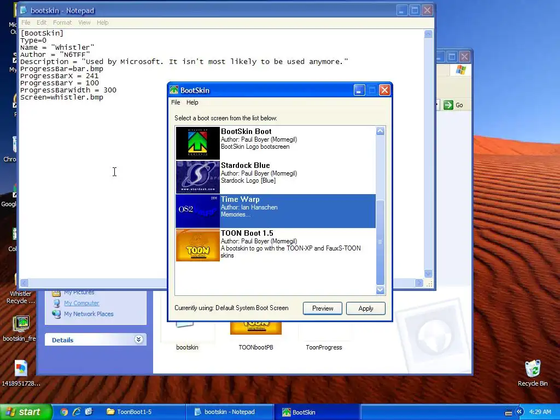Click the keyboard tray icon
The width and height of the screenshot is (560, 420).
coord(509,413)
